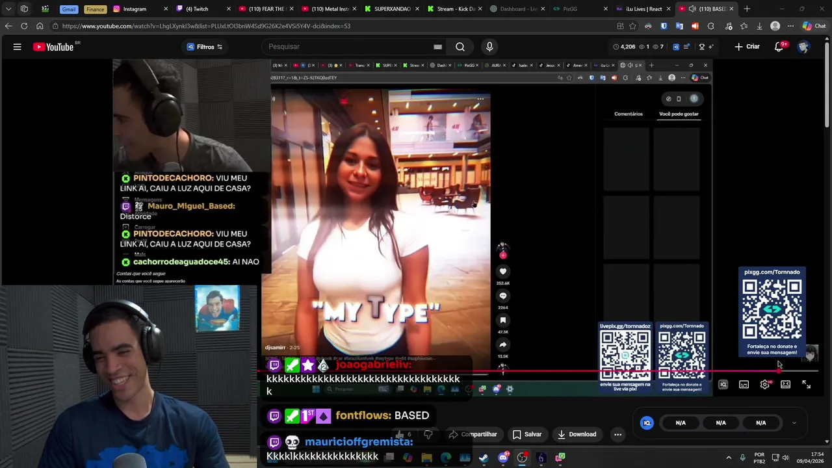Focus the Pesquisar search field
The width and height of the screenshot is (832, 468).
pyautogui.click(x=348, y=47)
